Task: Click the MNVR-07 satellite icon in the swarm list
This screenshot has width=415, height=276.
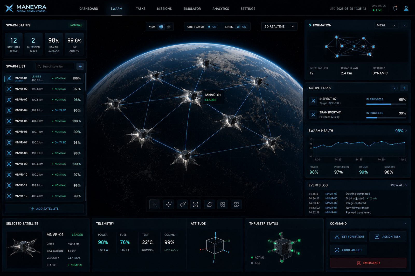Action: pos(9,142)
